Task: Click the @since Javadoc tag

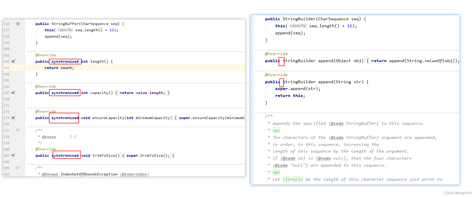Action: (x=49, y=137)
